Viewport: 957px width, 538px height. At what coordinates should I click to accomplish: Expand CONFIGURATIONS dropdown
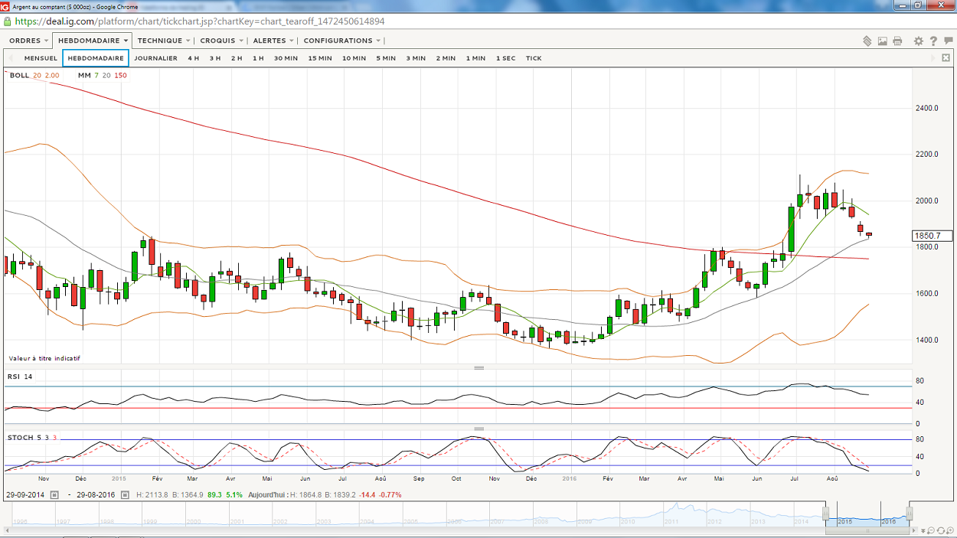342,41
